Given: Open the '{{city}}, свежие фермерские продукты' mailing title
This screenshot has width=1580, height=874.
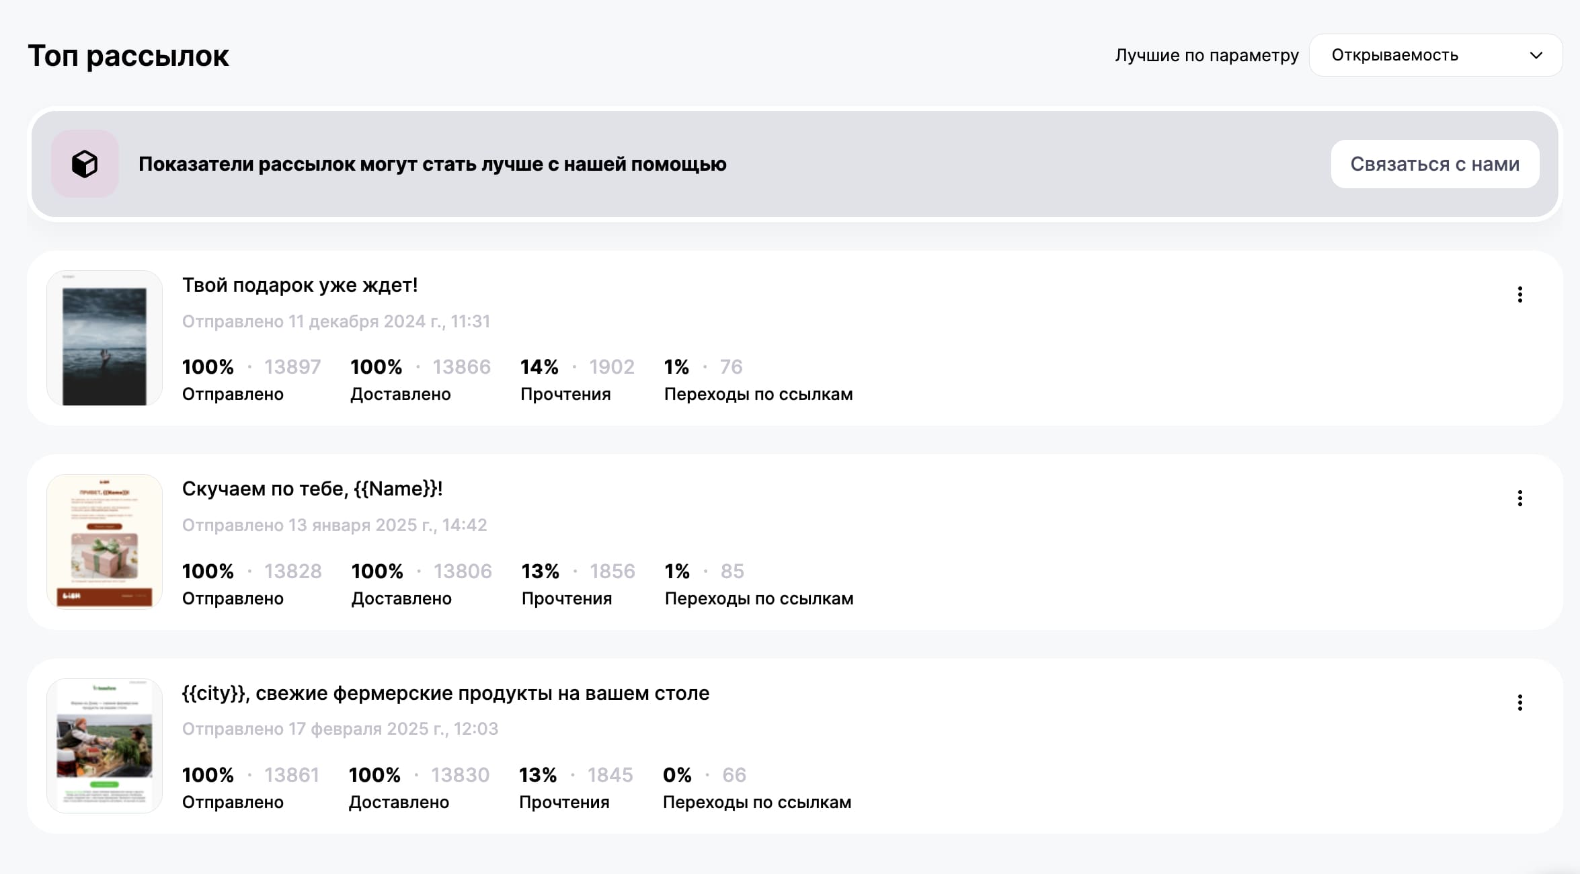Looking at the screenshot, I should pos(445,693).
